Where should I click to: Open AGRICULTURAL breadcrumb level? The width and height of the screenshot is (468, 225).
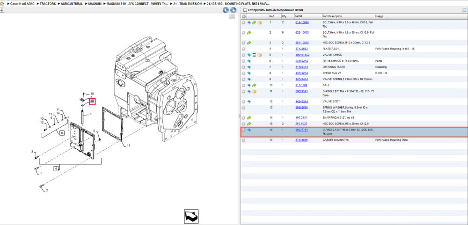point(72,4)
